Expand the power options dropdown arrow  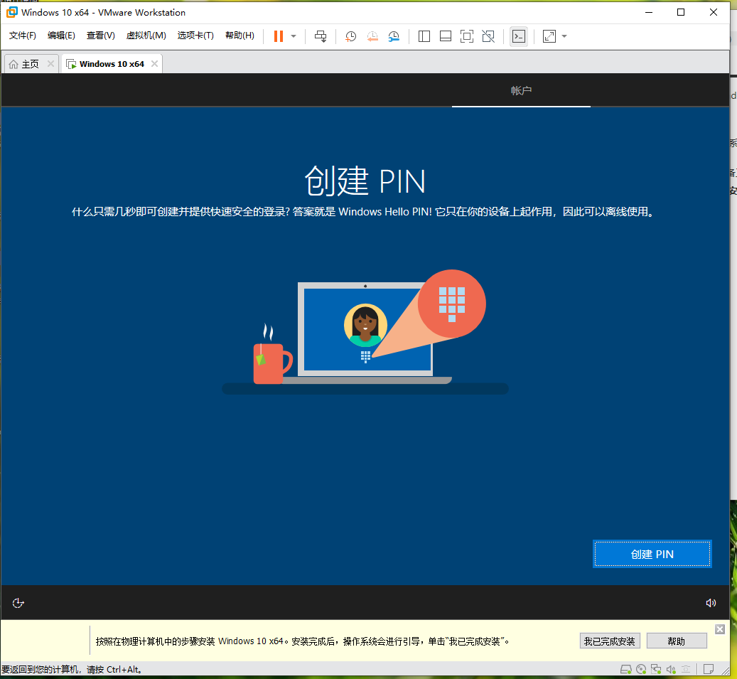click(294, 36)
